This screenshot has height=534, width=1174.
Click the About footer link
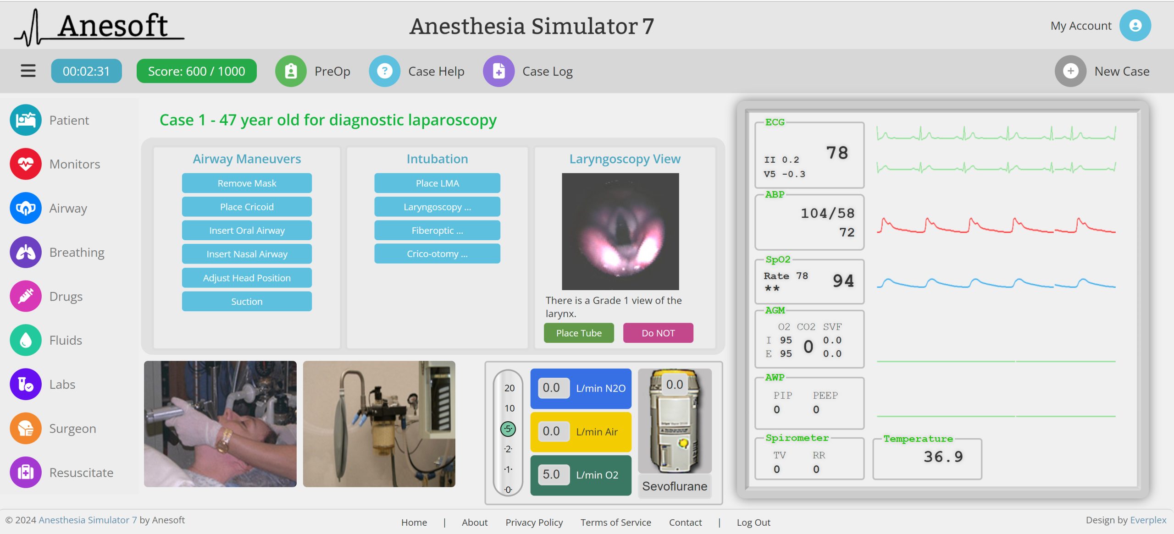[x=475, y=522]
